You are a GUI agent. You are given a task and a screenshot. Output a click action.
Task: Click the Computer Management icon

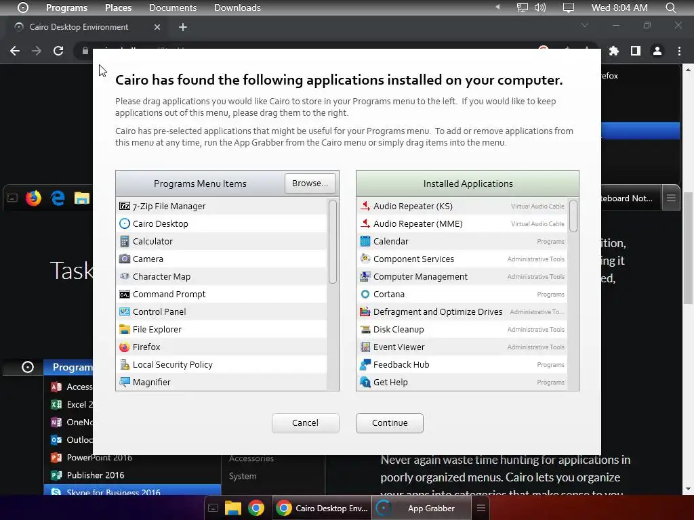click(365, 276)
